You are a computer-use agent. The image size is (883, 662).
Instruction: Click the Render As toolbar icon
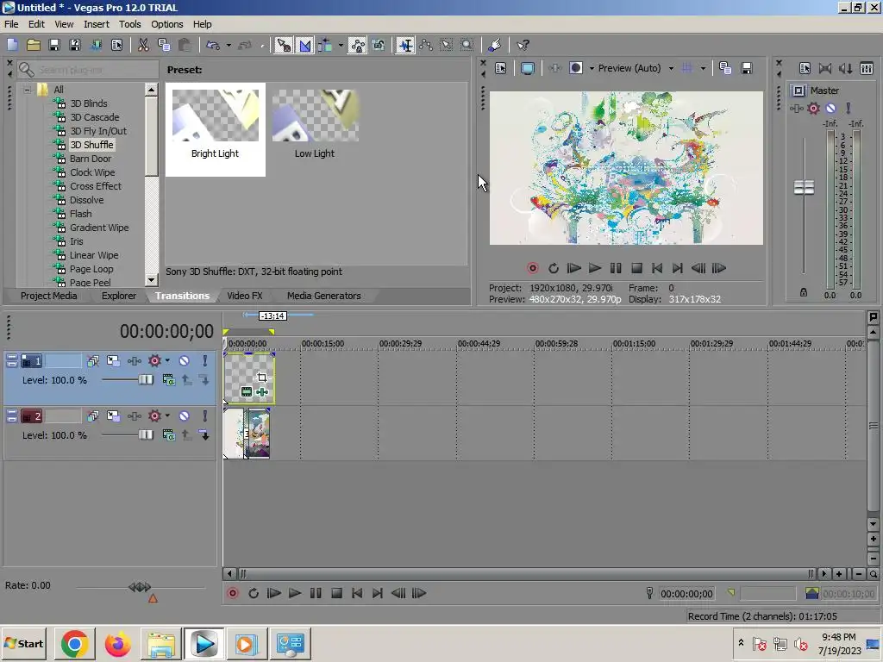(96, 45)
